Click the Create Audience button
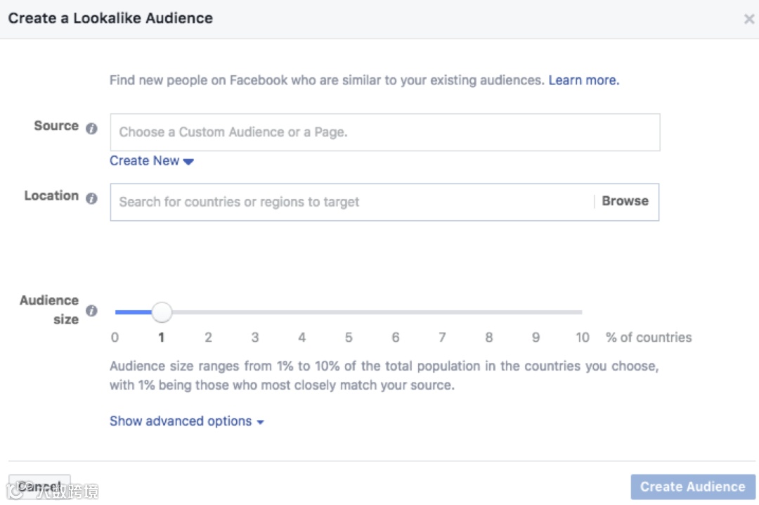 tap(692, 486)
